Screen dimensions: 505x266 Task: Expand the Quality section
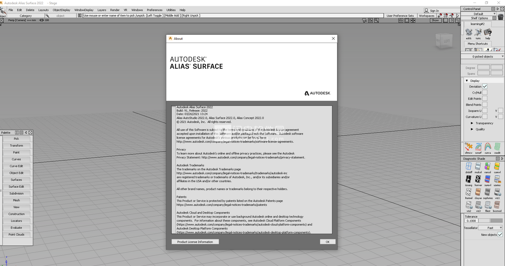472,129
